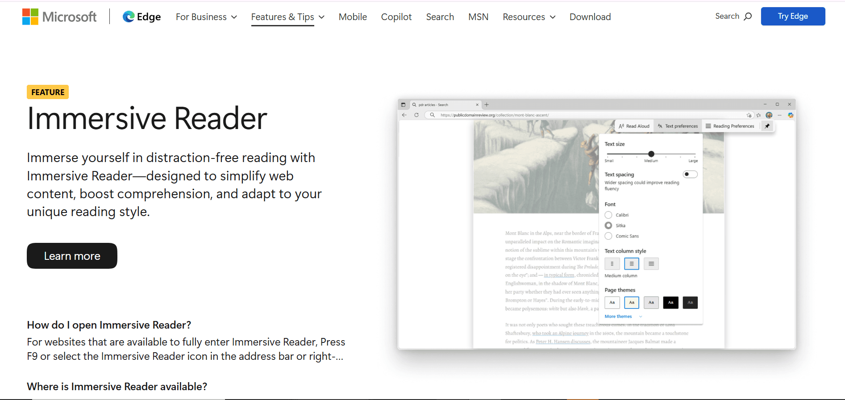Expand the Features & Tips dropdown
This screenshot has height=400, width=845.
(x=288, y=17)
